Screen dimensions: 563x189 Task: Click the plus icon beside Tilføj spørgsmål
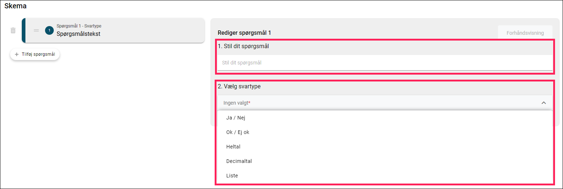pyautogui.click(x=17, y=54)
